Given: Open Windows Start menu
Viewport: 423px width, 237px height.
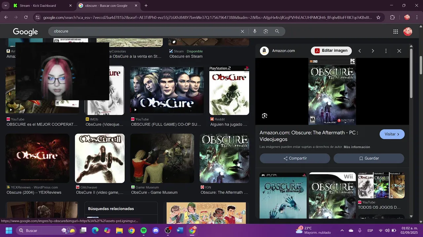Looking at the screenshot, I should pyautogui.click(x=9, y=230).
